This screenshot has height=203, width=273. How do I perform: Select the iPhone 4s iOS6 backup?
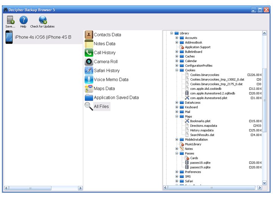(42, 37)
